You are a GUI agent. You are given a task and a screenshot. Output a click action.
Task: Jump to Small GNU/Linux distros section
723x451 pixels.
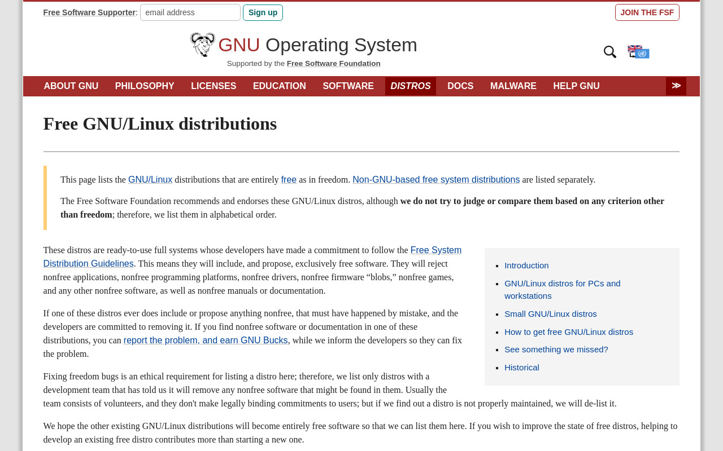pos(551,314)
